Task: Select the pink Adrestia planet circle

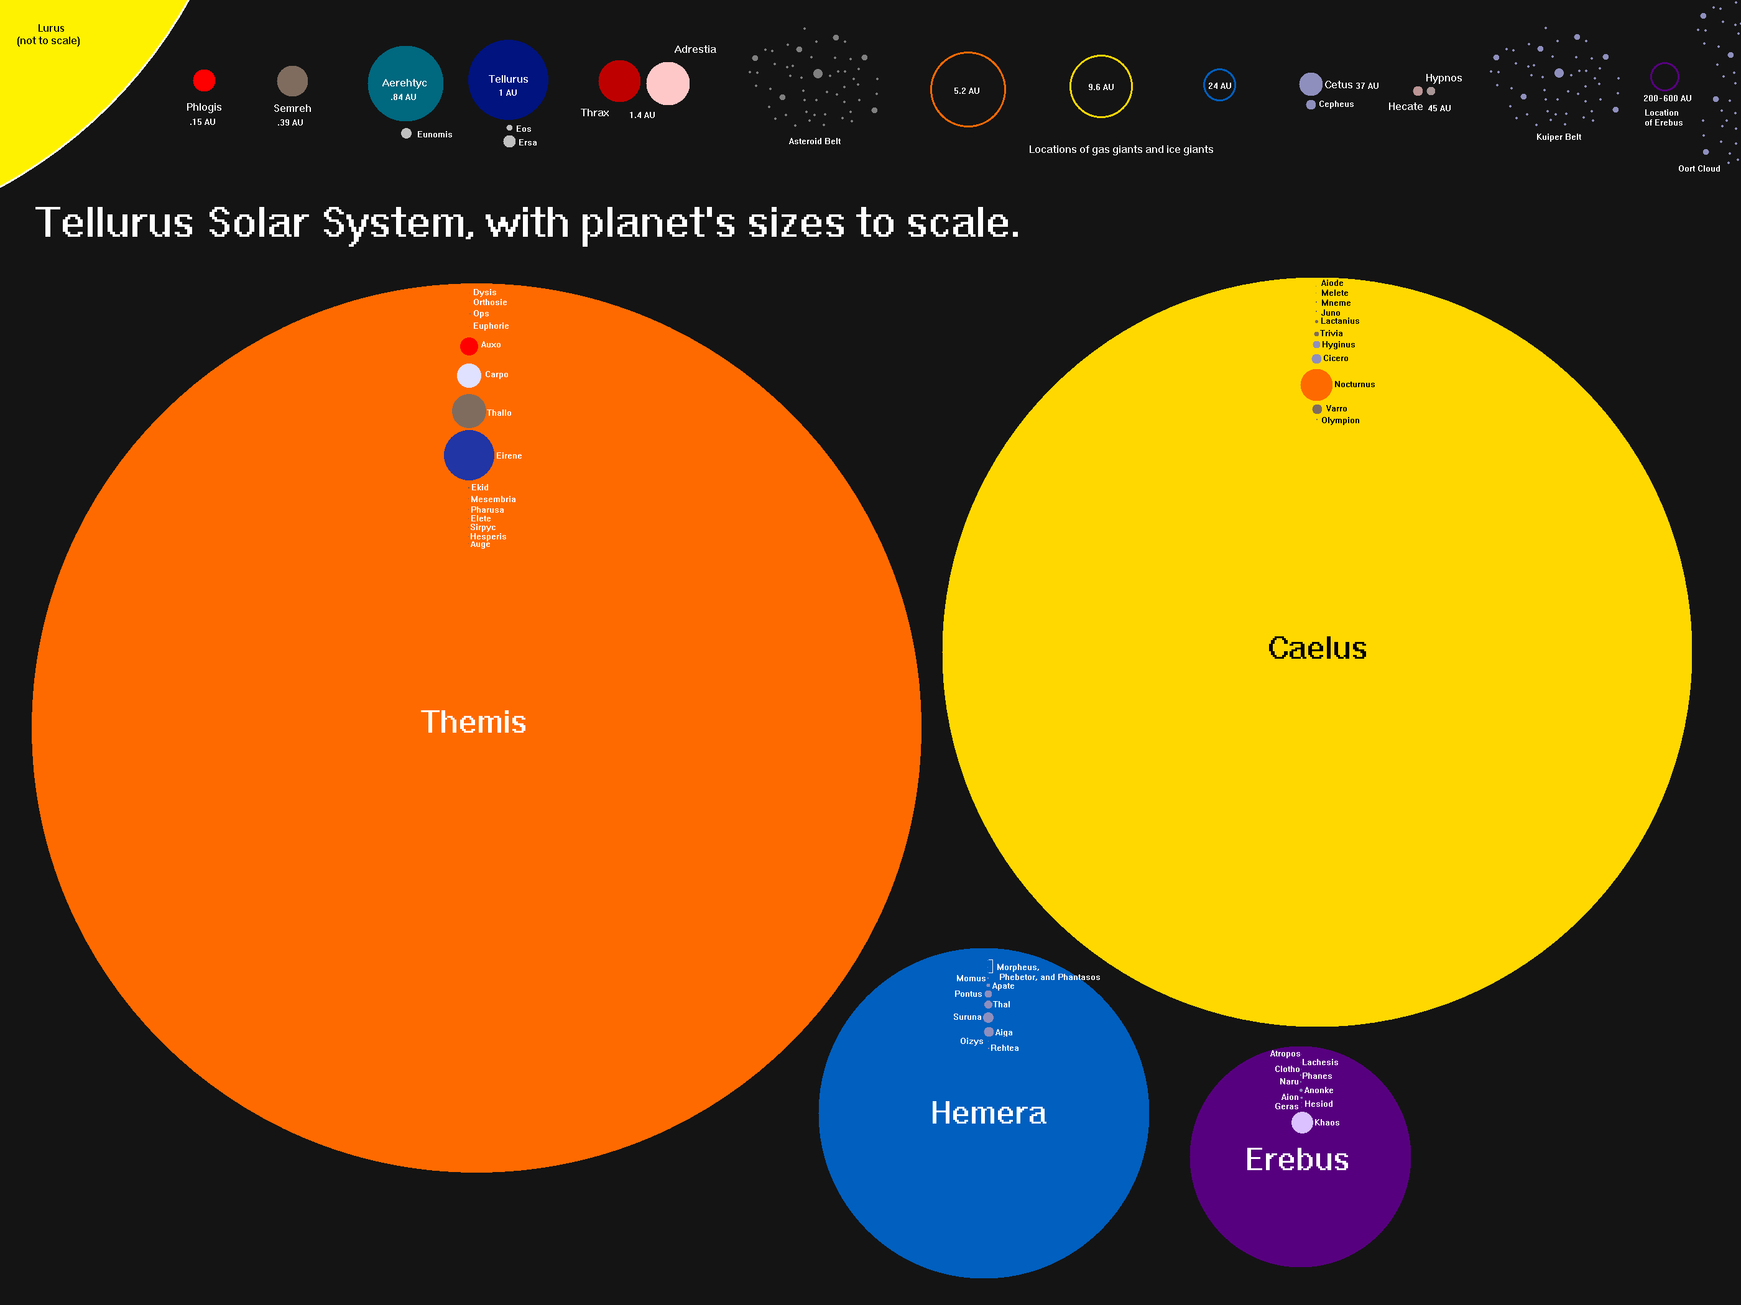Action: tap(667, 83)
